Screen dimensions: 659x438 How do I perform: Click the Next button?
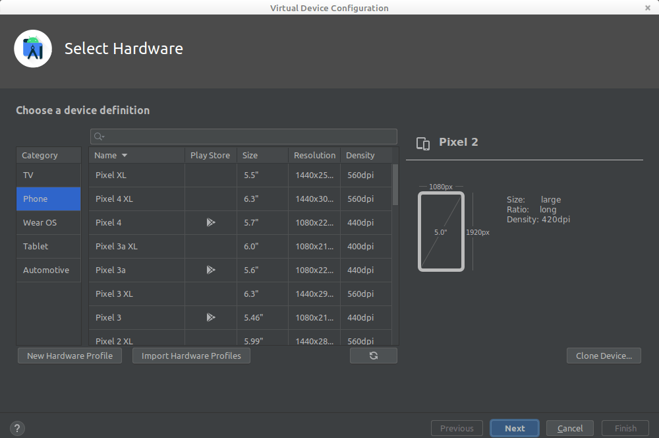tap(515, 428)
